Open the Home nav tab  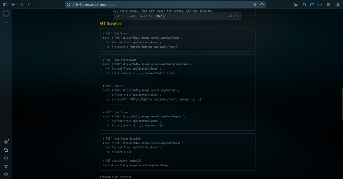pyautogui.click(x=131, y=16)
